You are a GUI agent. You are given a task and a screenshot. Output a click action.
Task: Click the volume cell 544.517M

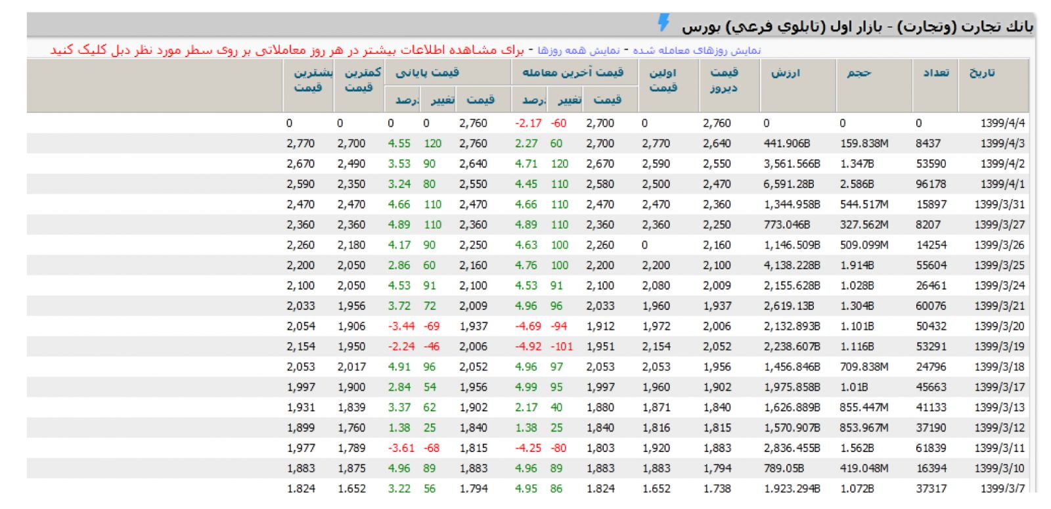point(864,204)
